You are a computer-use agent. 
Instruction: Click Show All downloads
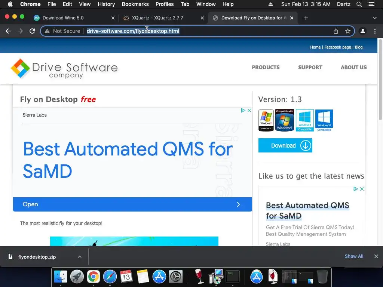(354, 256)
